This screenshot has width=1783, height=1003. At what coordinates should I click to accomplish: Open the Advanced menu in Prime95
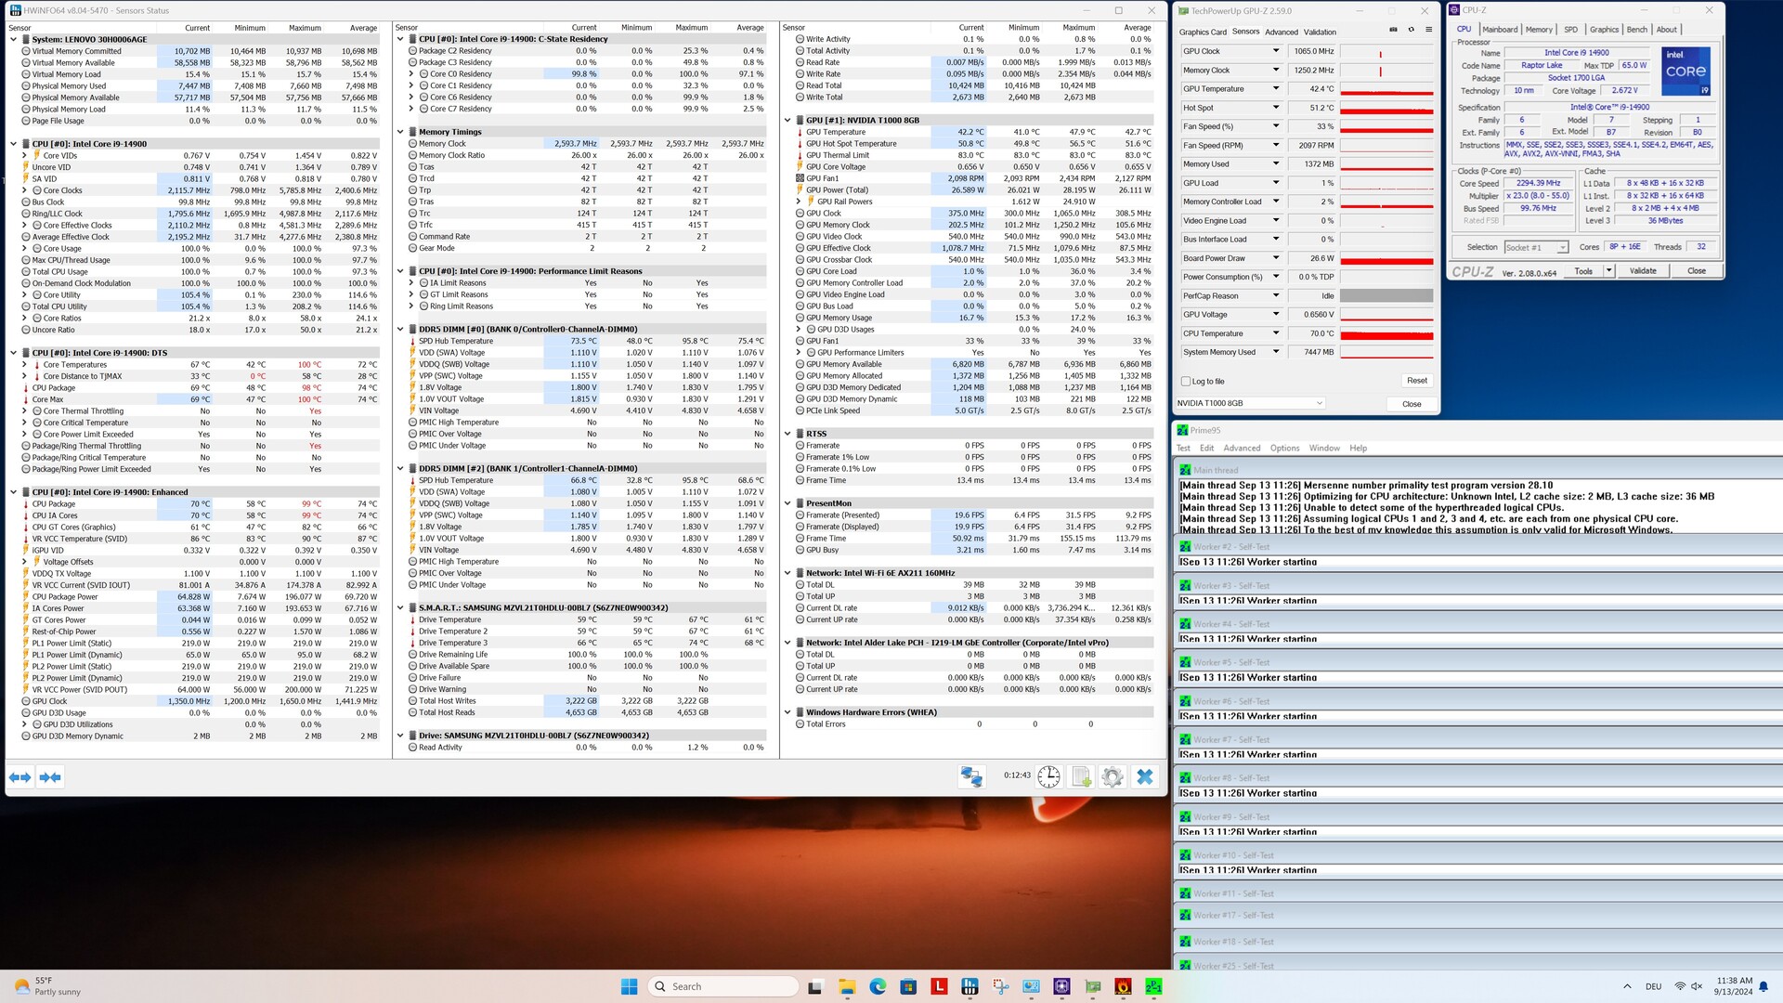[x=1242, y=448]
